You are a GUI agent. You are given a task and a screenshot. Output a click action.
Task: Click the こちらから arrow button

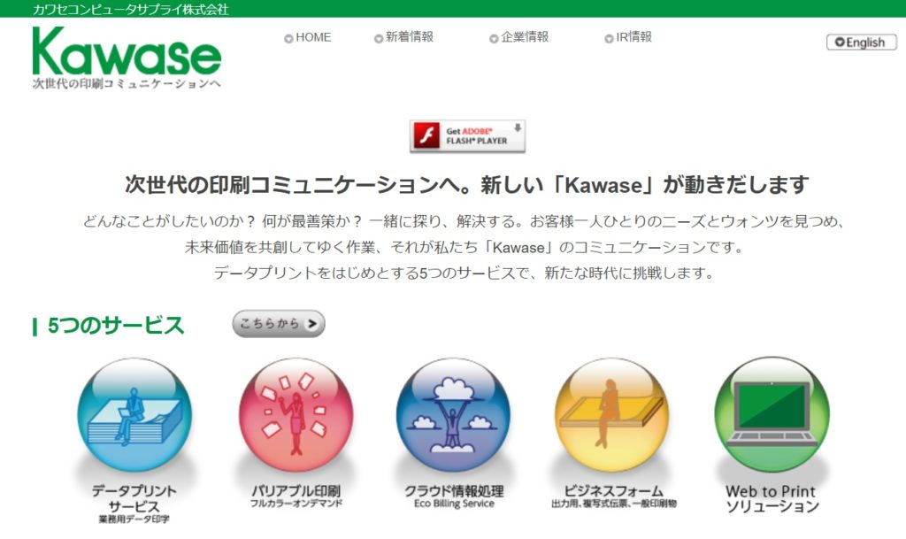[279, 324]
